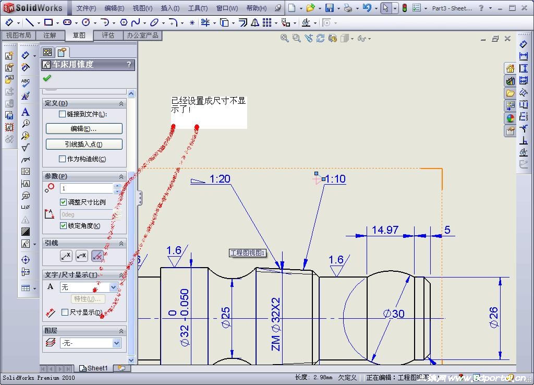The width and height of the screenshot is (534, 385).
Task: Click the Trim Entities tool icon
Action: point(205,22)
